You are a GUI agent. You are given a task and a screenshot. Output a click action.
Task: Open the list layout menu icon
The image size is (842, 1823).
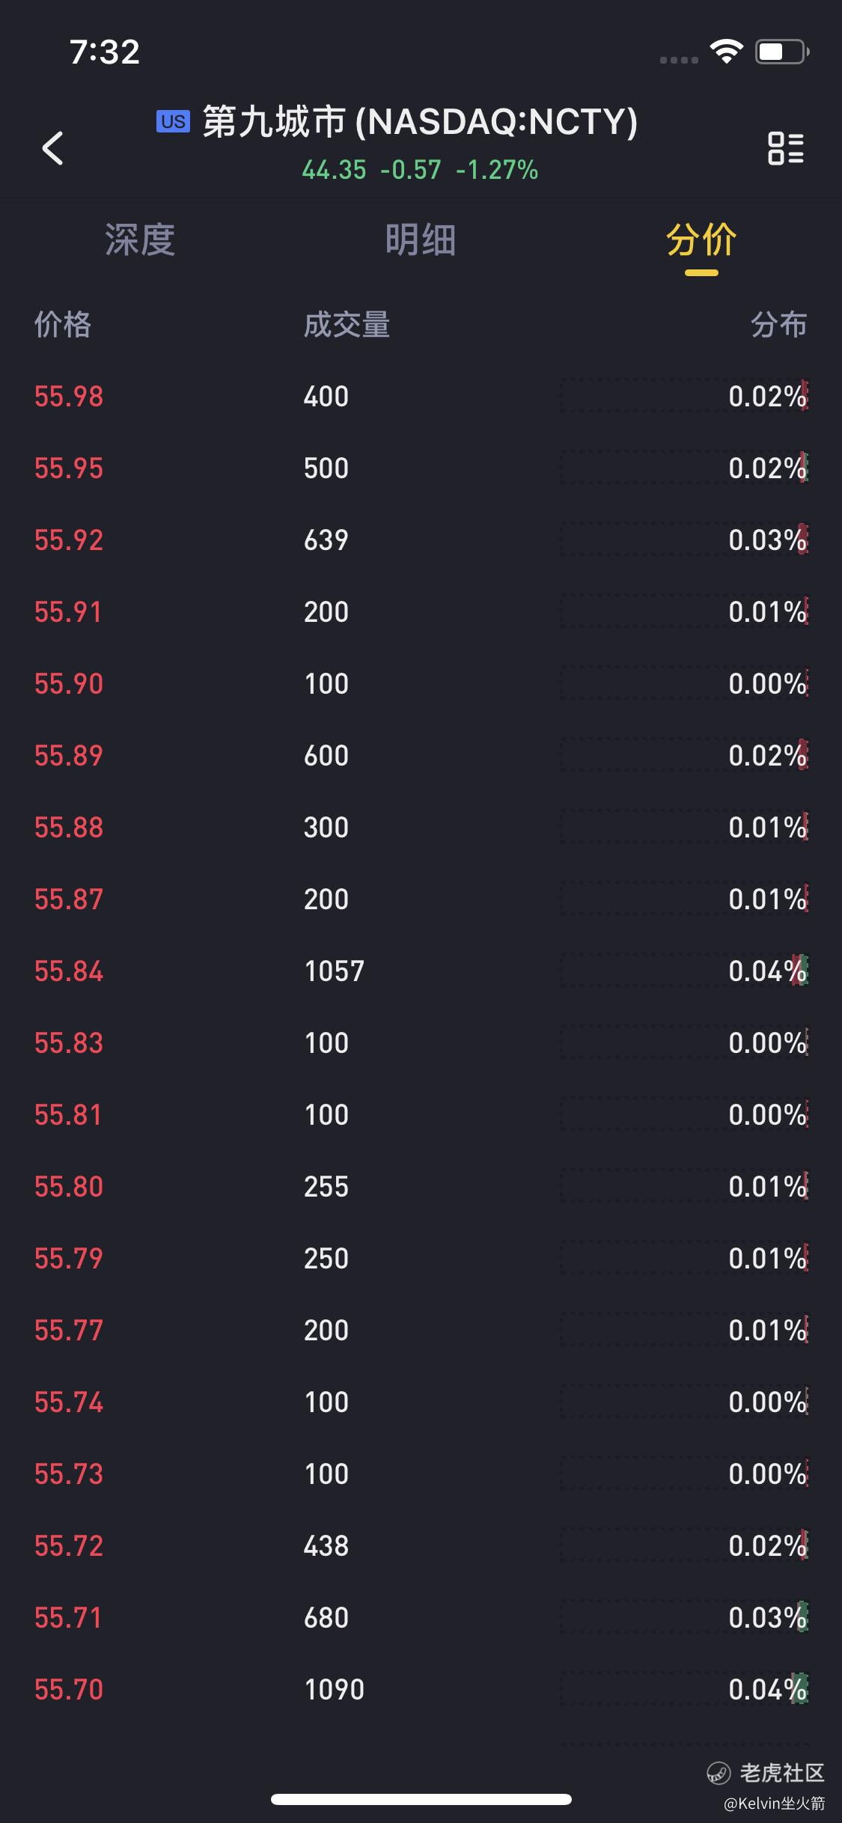pos(786,148)
